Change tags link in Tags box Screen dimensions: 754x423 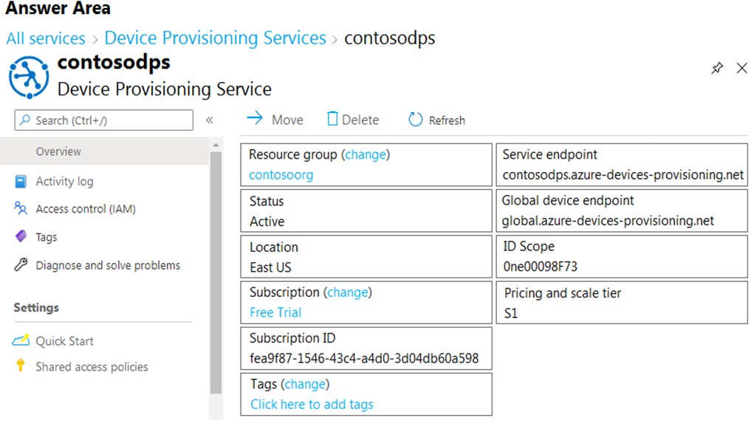pos(305,384)
